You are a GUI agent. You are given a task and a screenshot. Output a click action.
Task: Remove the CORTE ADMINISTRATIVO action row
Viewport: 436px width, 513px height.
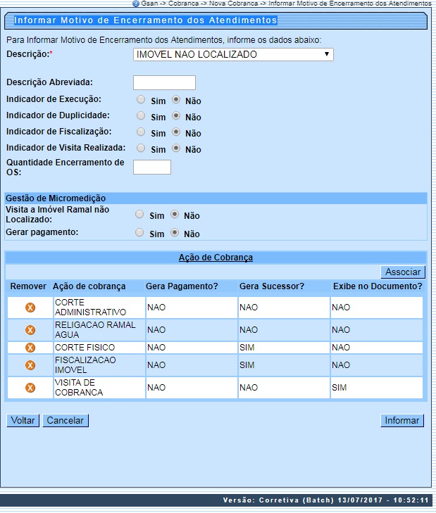pyautogui.click(x=30, y=308)
